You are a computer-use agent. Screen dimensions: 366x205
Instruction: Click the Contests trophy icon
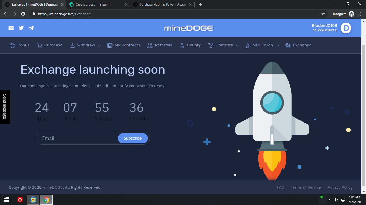tap(211, 45)
